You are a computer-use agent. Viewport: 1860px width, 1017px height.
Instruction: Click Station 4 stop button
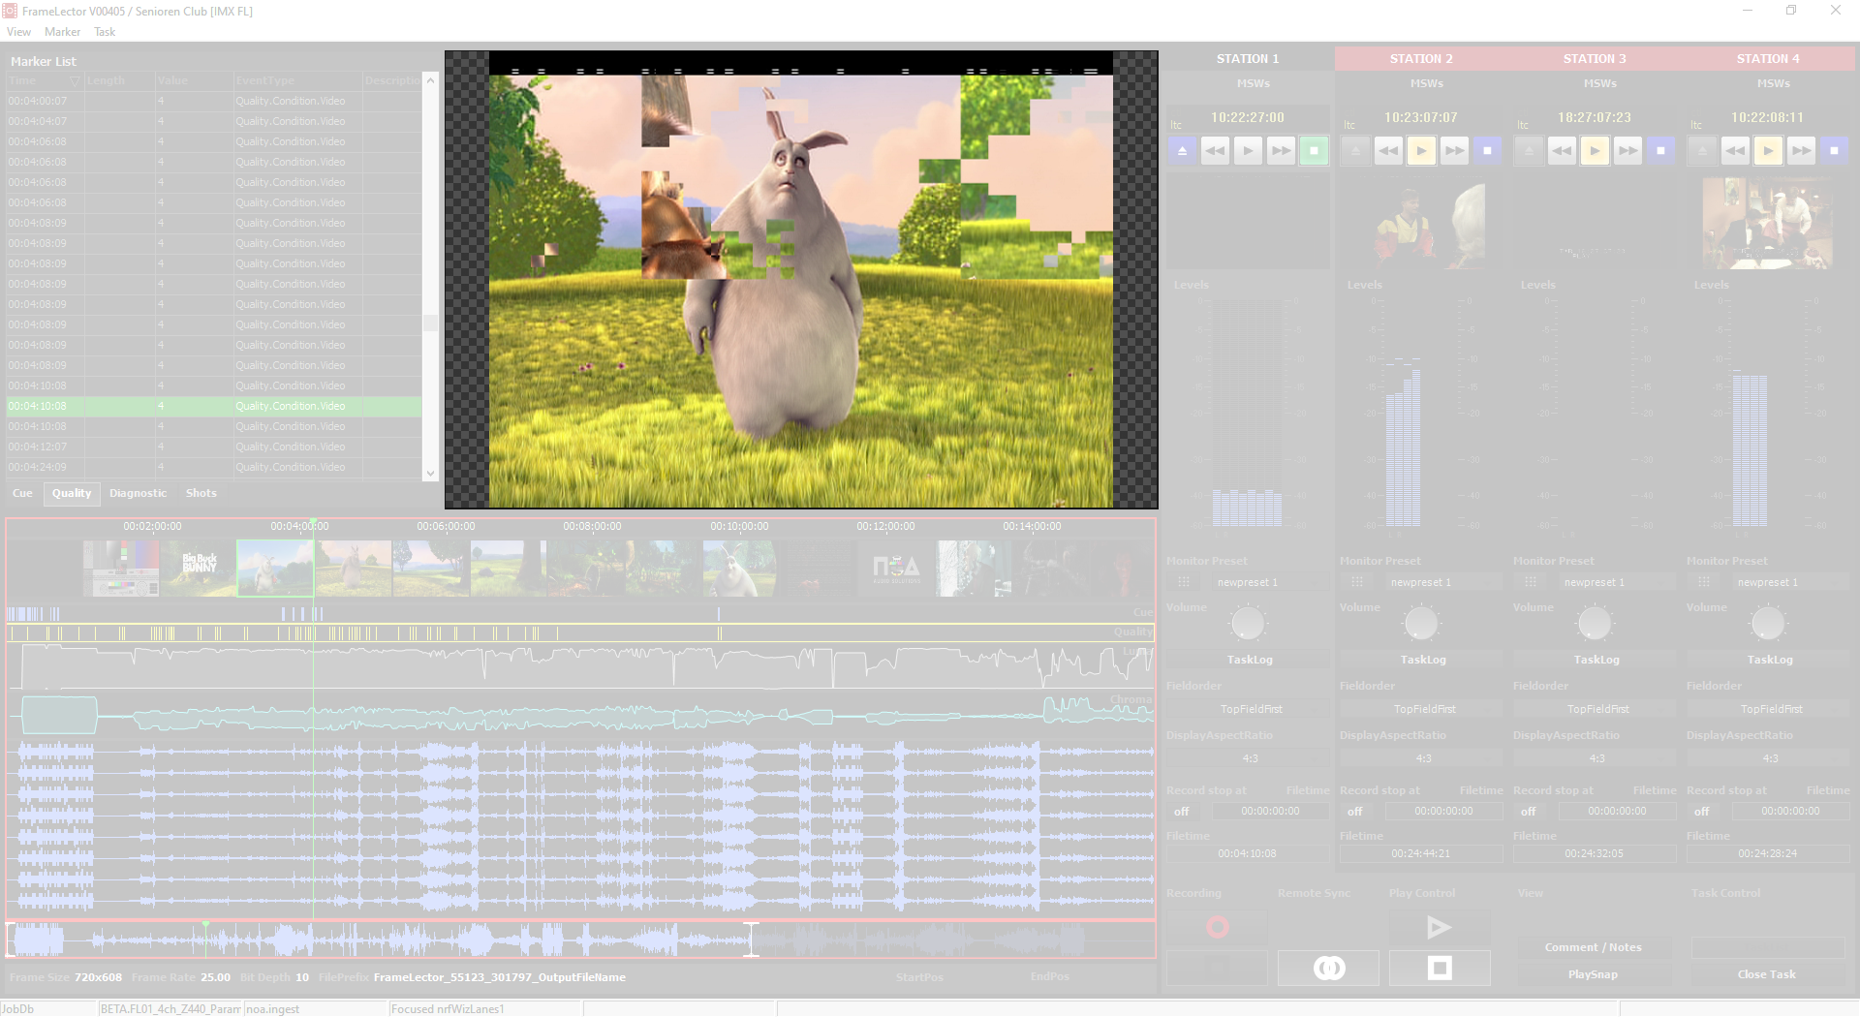1834,151
